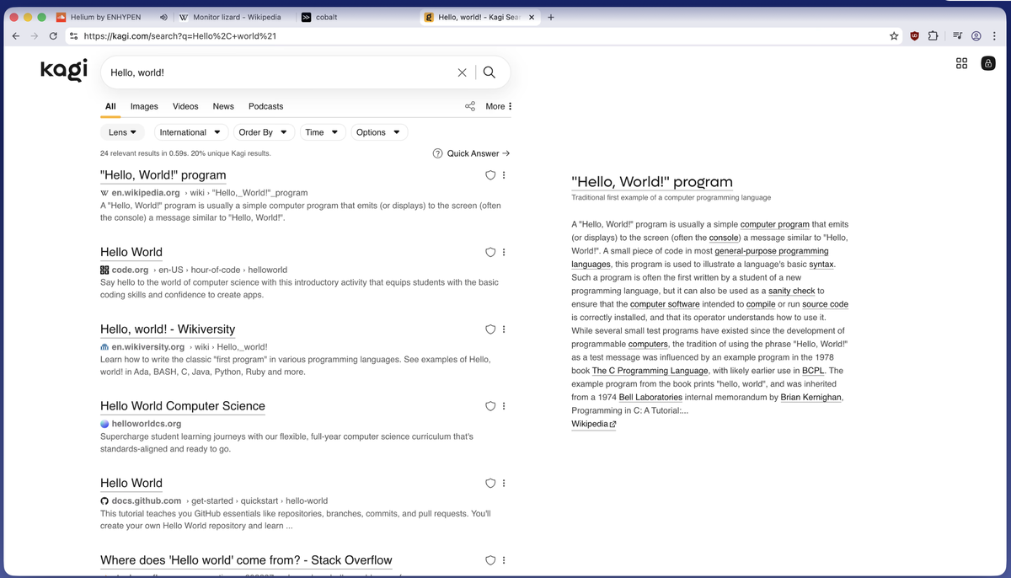Switch to the Images results tab
1011x578 pixels.
pyautogui.click(x=143, y=106)
